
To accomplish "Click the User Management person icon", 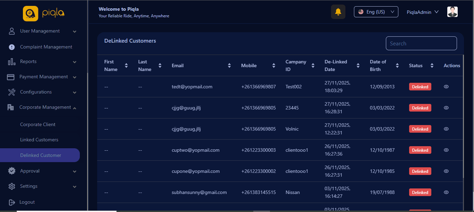I will [x=12, y=31].
